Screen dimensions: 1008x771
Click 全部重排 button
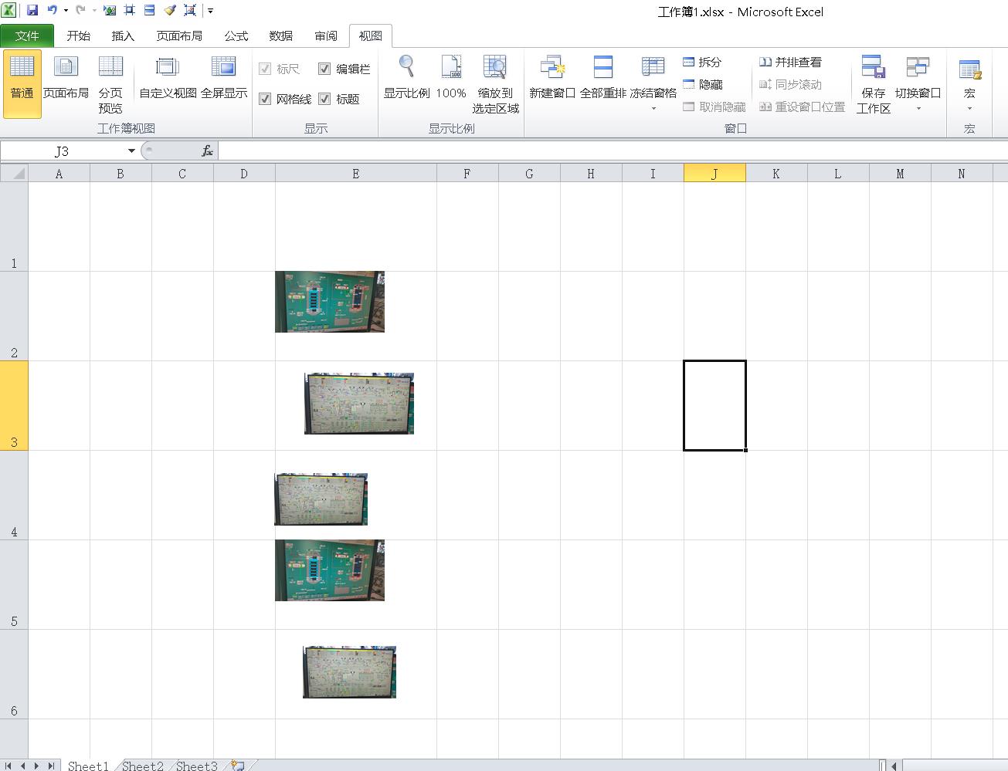(602, 77)
